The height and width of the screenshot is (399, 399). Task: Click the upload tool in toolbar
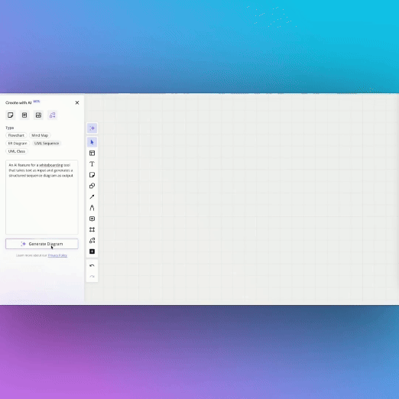click(92, 251)
